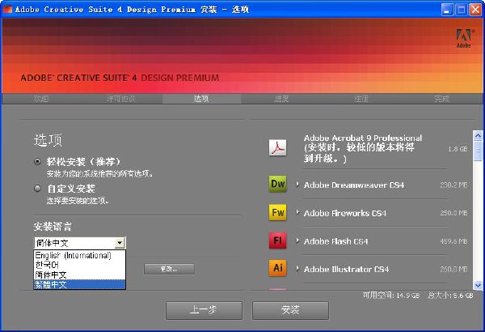Select 自定义安装 radio option
Image resolution: width=485 pixels, height=332 pixels.
(37, 188)
